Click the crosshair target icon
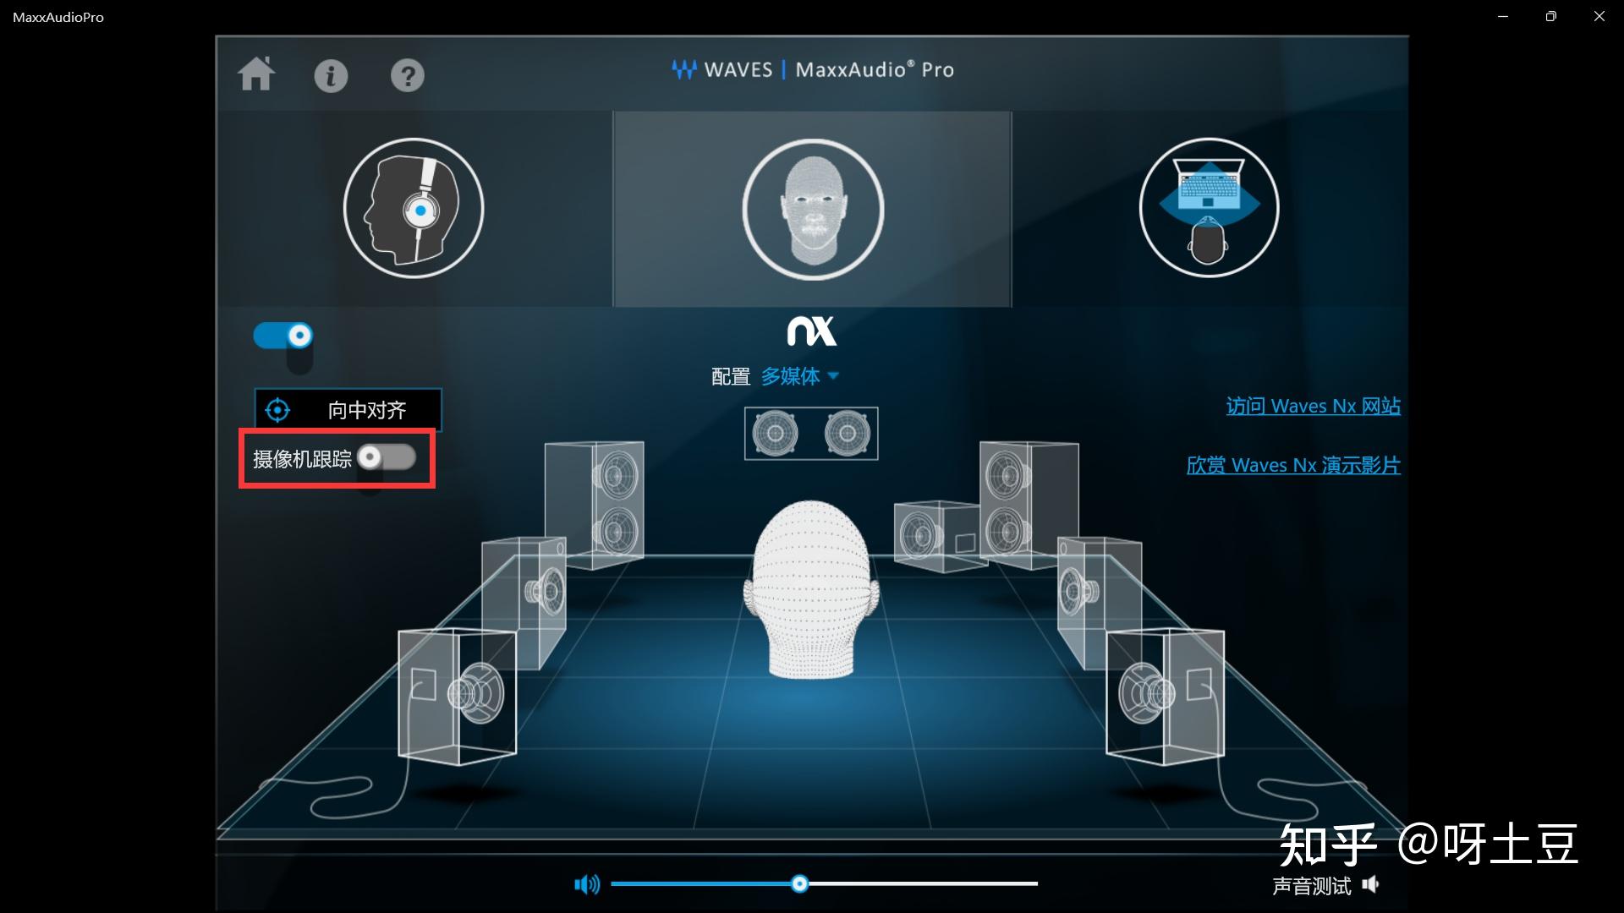1624x913 pixels. [x=277, y=410]
